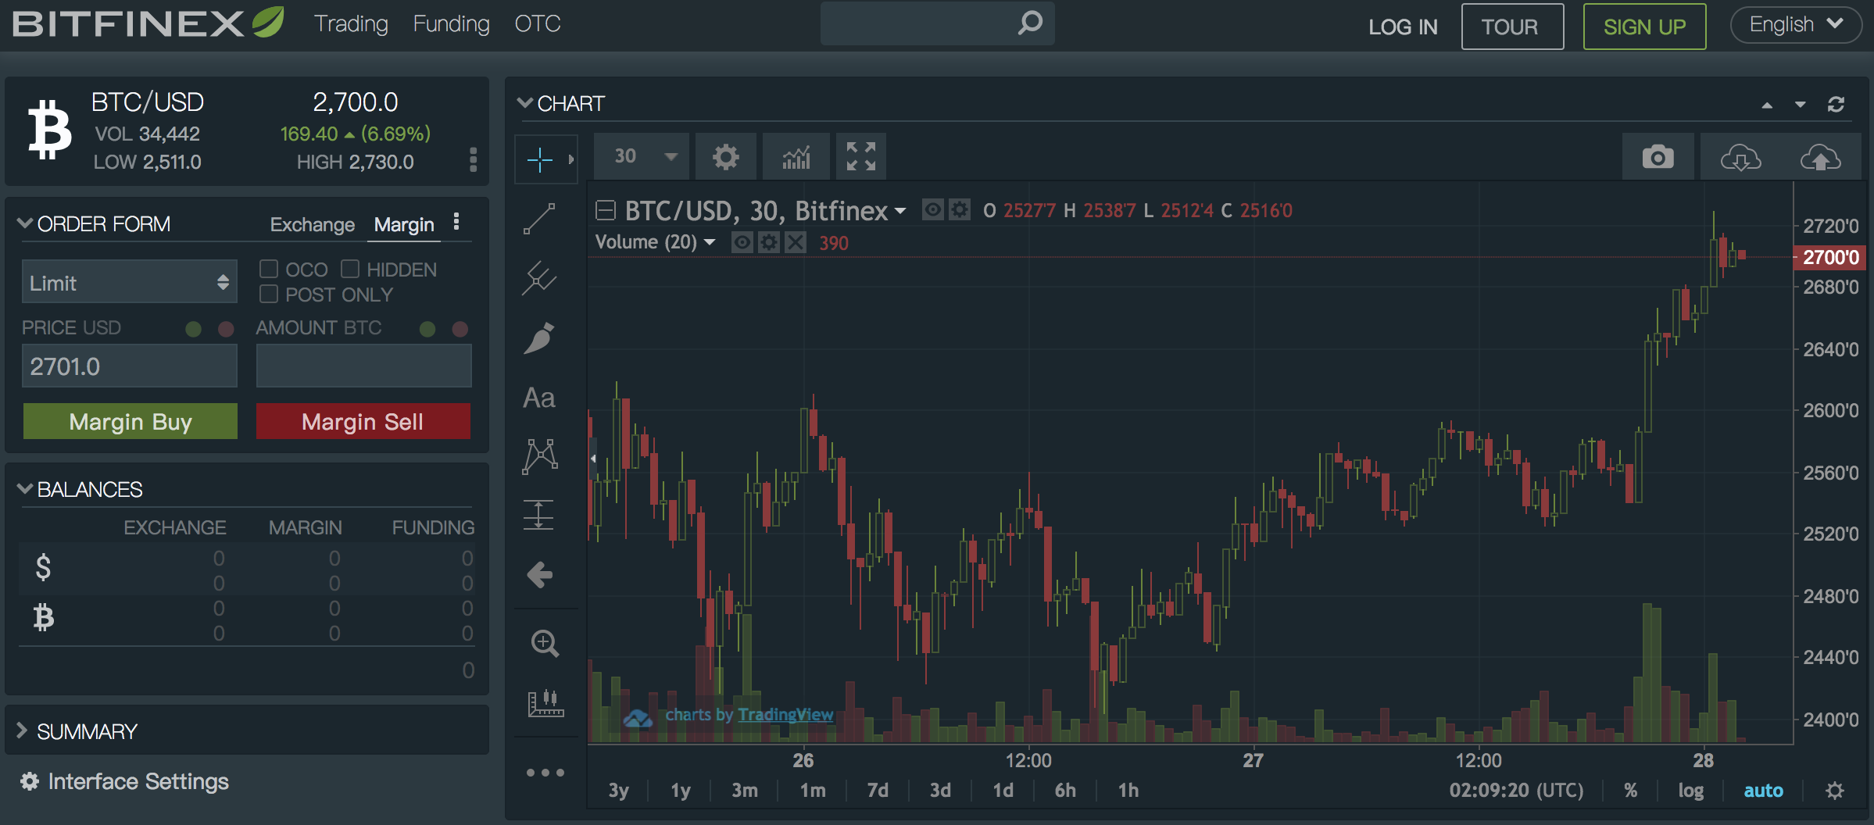Check the HIDDEN order option
This screenshot has height=825, width=1874.
(x=350, y=270)
